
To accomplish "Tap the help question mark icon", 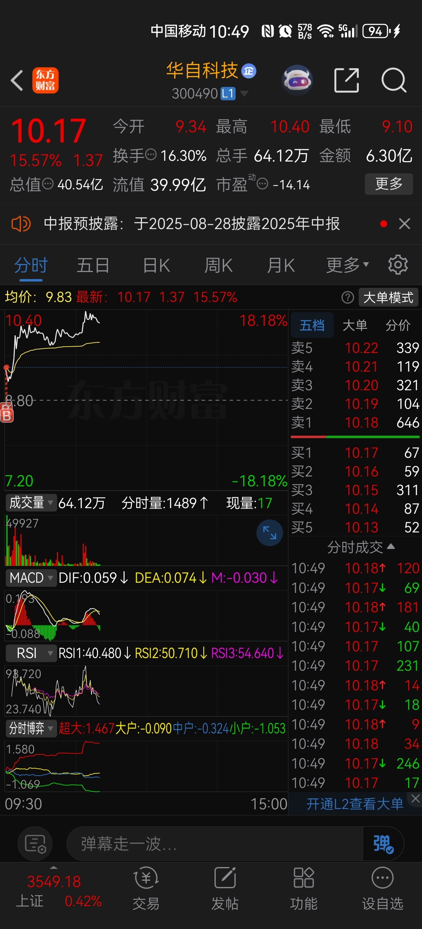I will coord(347,297).
